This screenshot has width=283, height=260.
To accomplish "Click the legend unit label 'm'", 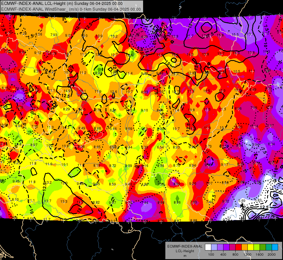I will [x=185, y=256].
